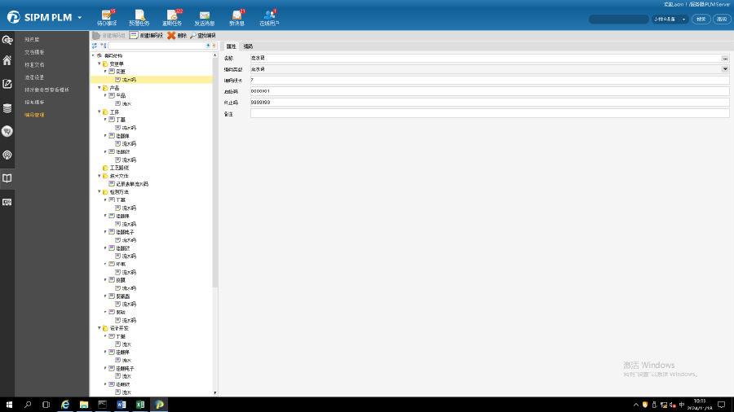Collapse the 工序 folder node
Viewport: 734px width, 412px height.
click(x=99, y=112)
